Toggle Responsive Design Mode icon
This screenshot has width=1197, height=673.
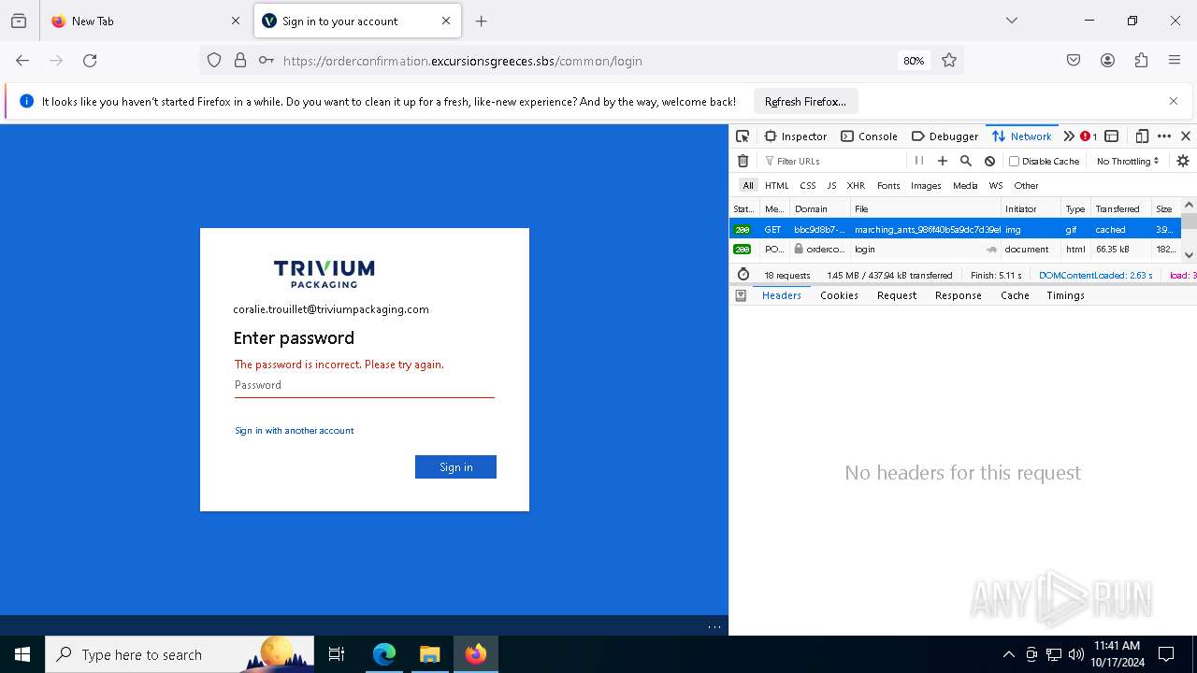click(1142, 136)
